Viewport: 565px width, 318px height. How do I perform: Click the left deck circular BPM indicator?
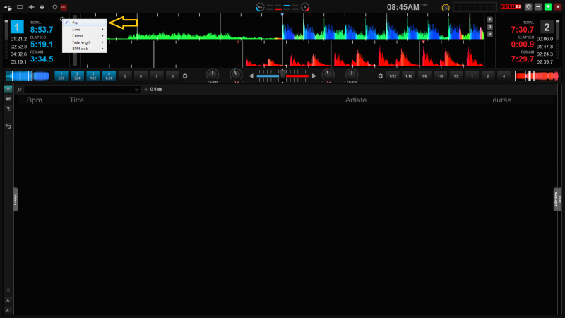[x=260, y=7]
